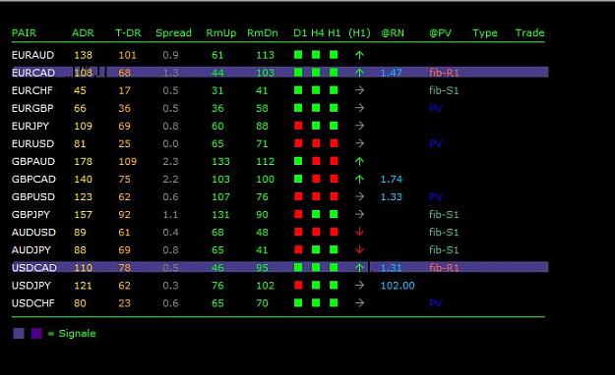Click the green H4 square in EURJPY row
Viewport: 615px width, 375px height.
click(316, 126)
